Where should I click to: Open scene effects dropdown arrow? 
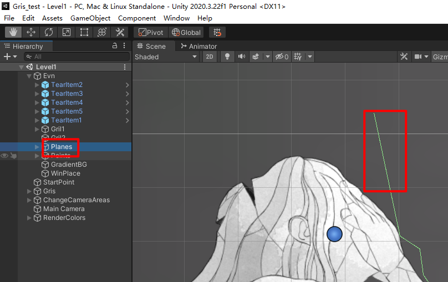[267, 57]
